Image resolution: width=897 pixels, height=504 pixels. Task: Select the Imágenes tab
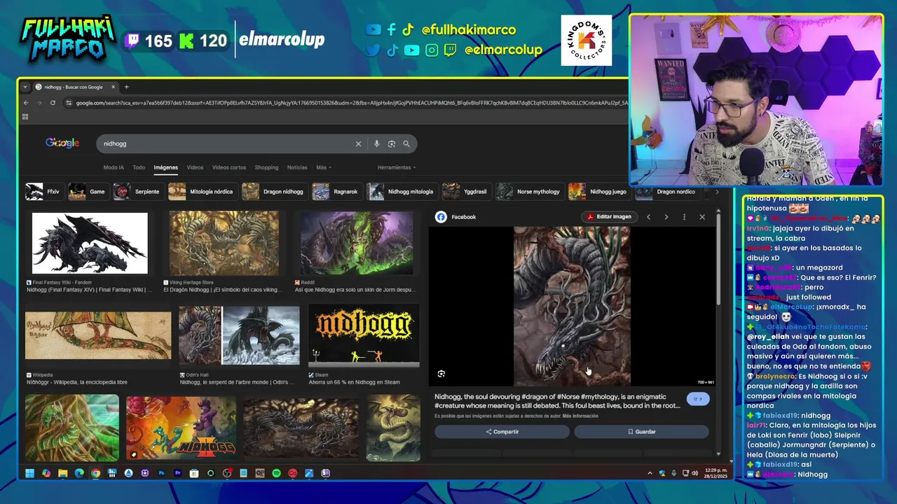pos(166,167)
